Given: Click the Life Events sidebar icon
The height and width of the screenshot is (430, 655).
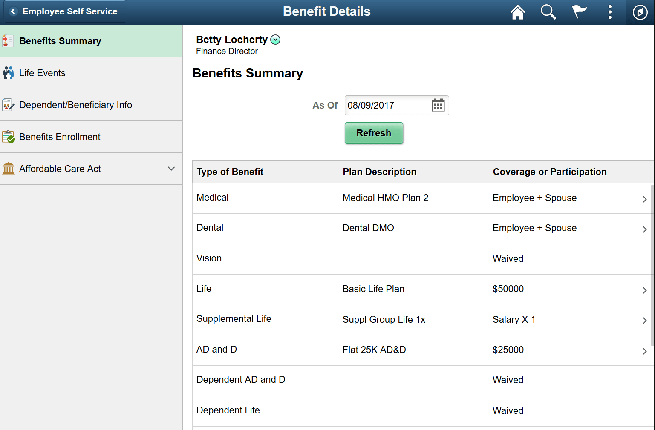Looking at the screenshot, I should pyautogui.click(x=8, y=73).
